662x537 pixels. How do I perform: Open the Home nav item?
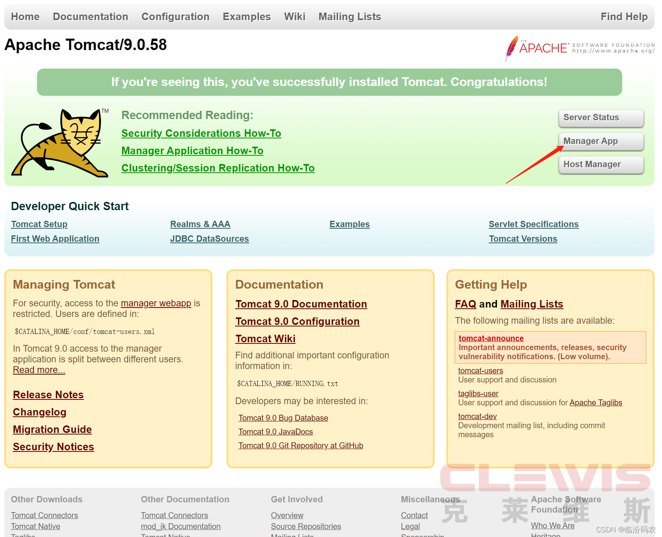[25, 17]
